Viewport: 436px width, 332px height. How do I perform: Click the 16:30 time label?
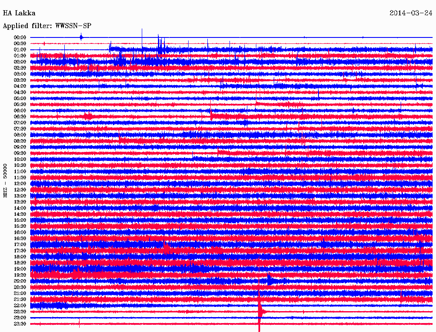[x=20, y=238]
